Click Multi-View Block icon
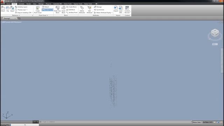Image resolution: width=224 pixels, height=126 pixels. pos(57,9)
